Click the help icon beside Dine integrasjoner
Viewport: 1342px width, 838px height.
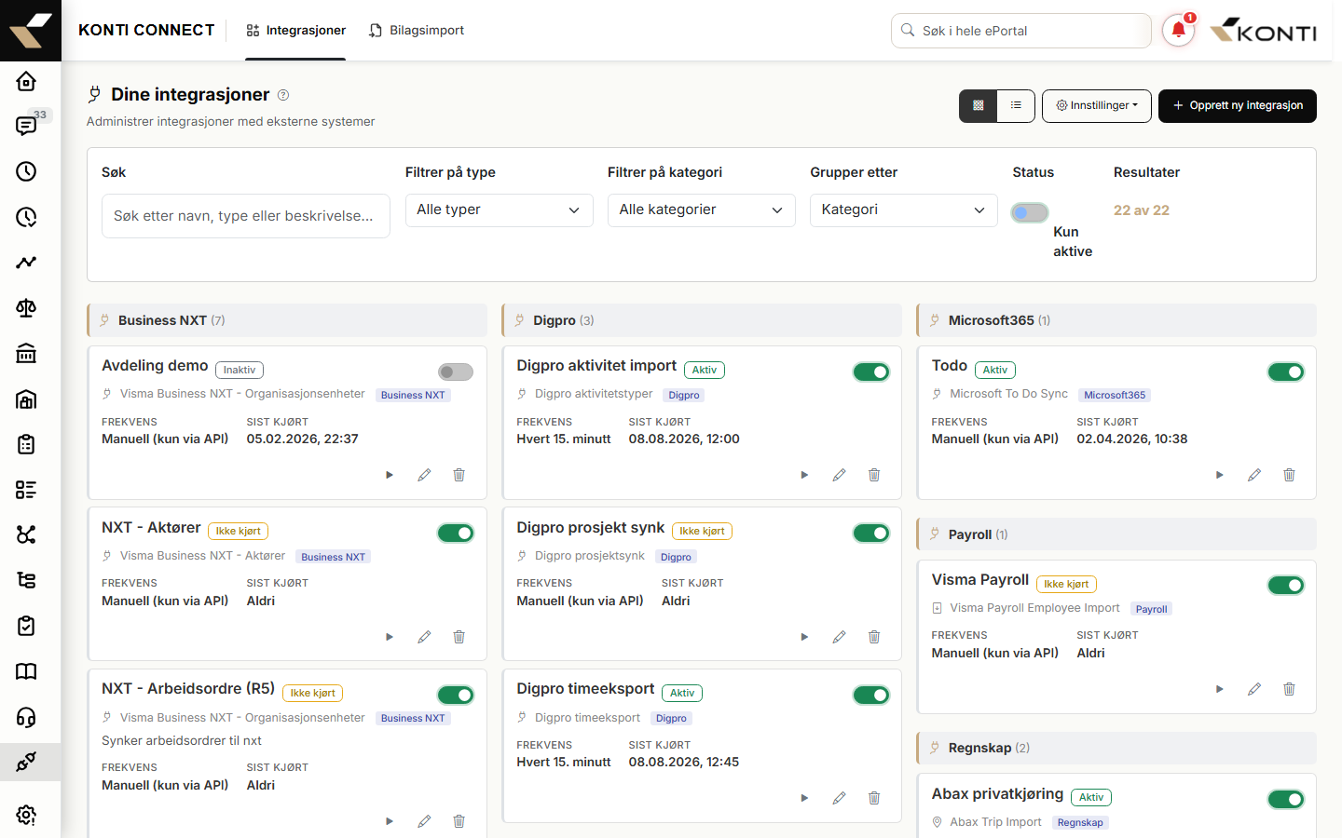[283, 95]
